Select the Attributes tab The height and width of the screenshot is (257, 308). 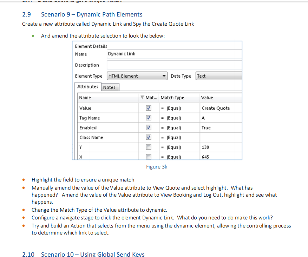point(88,87)
